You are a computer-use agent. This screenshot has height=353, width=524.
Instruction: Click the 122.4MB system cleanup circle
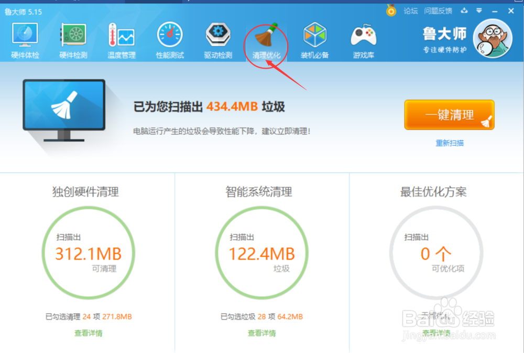(x=261, y=253)
